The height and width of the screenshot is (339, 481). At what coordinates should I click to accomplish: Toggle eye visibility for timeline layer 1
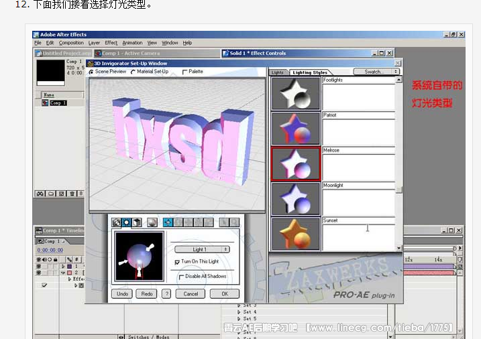tap(39, 267)
